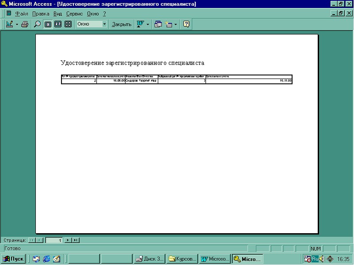Click the Ru keyboard language indicator

pos(315,259)
